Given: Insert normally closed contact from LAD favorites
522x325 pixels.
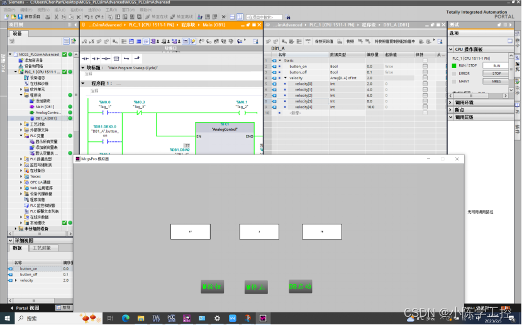Looking at the screenshot, I should pyautogui.click(x=96, y=58).
